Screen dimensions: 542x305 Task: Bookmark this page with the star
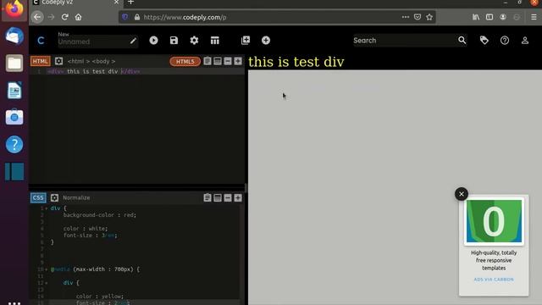(x=429, y=17)
